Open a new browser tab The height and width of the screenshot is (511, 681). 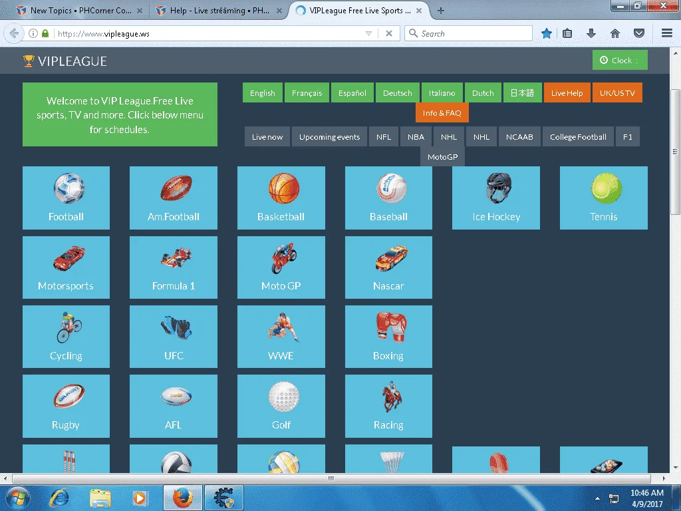tap(441, 11)
